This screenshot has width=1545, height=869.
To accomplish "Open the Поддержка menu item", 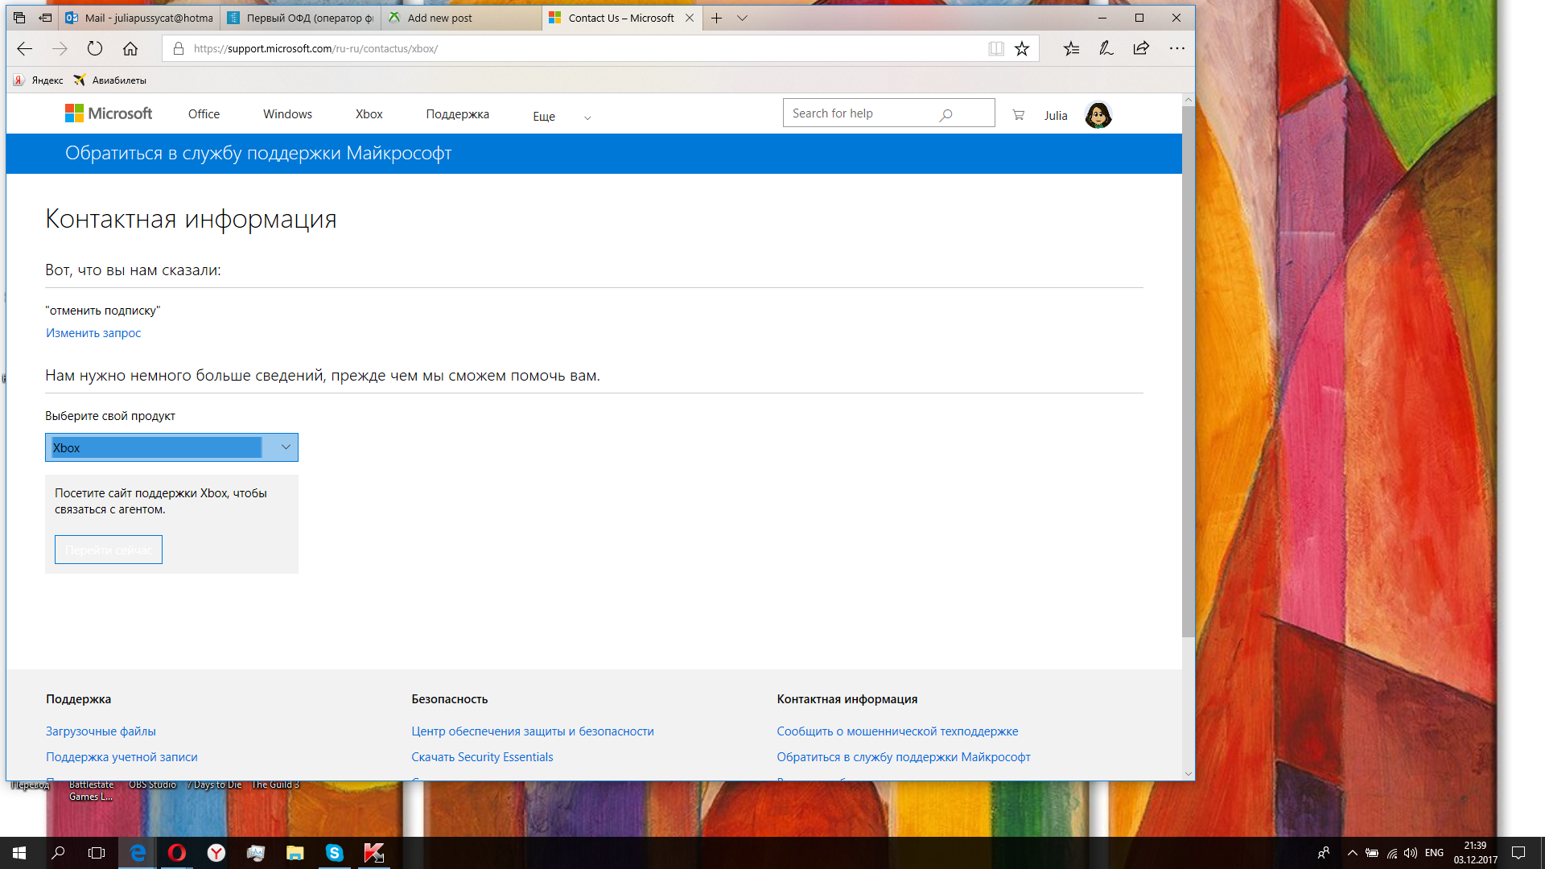I will click(x=457, y=114).
